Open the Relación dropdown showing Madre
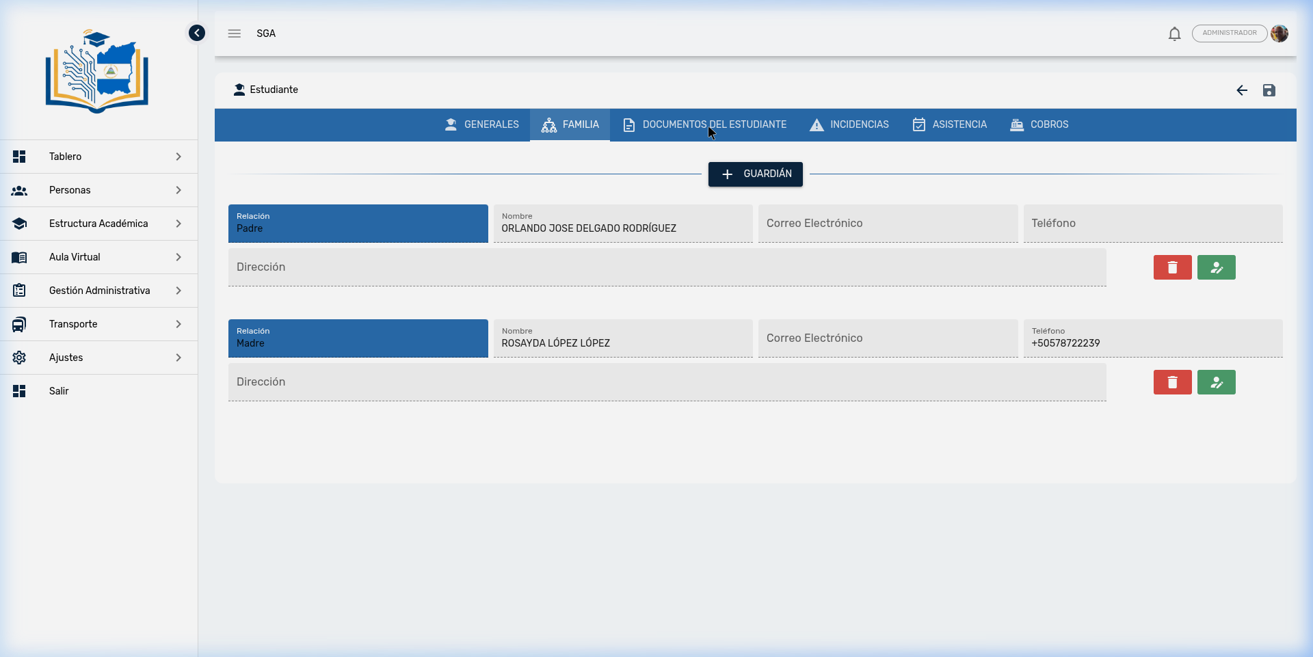 coord(358,338)
